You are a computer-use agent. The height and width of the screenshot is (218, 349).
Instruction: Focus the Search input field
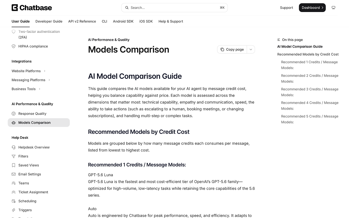click(174, 8)
